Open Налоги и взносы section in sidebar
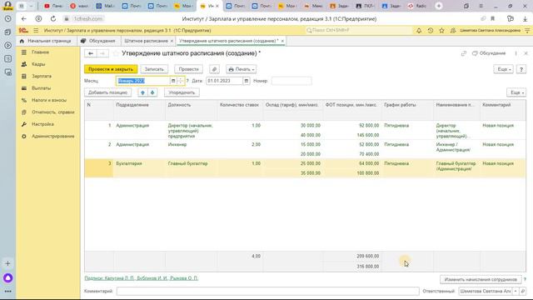Screen dimensions: 533x300 49,100
